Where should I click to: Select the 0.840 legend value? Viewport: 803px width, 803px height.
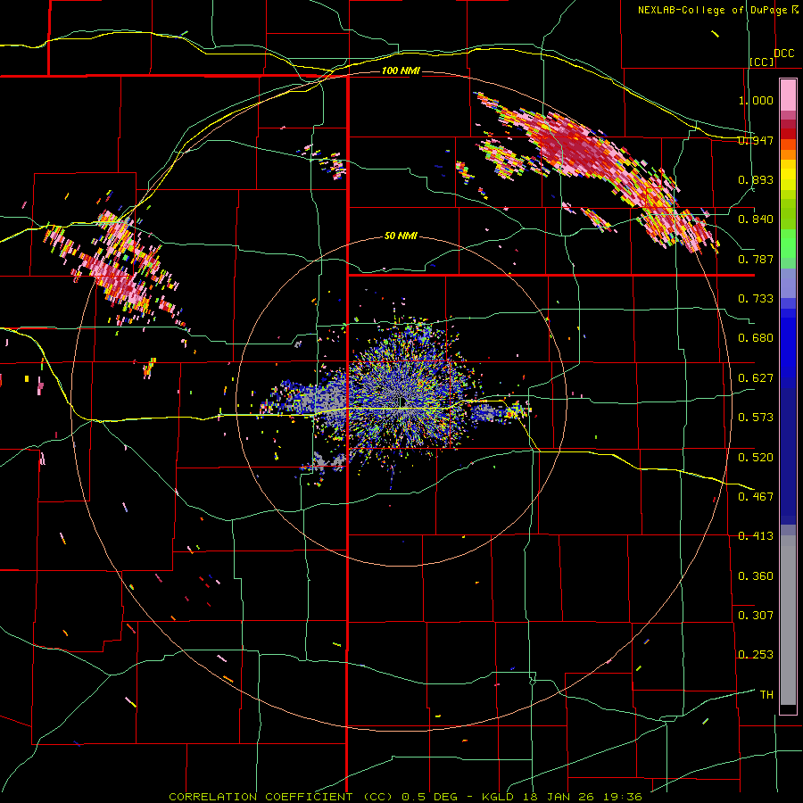[756, 219]
